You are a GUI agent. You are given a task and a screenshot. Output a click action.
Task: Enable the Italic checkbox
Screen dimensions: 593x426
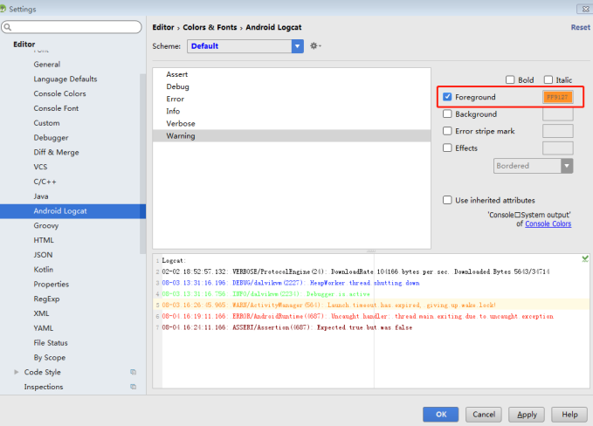tap(548, 79)
